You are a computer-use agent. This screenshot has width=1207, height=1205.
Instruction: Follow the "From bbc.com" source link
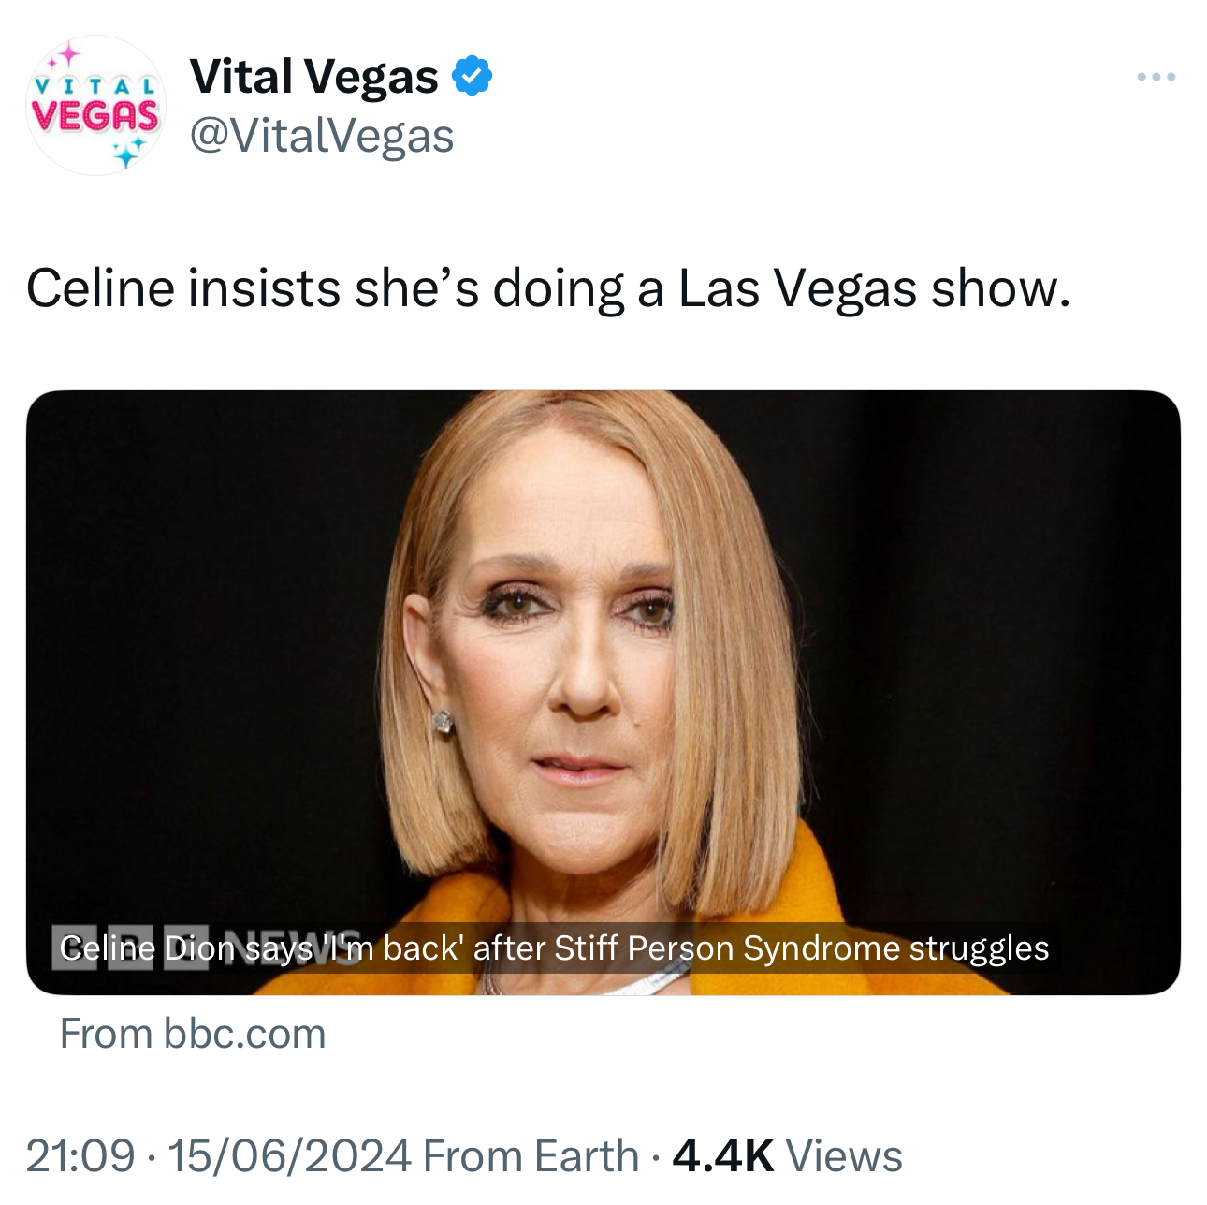[193, 1034]
